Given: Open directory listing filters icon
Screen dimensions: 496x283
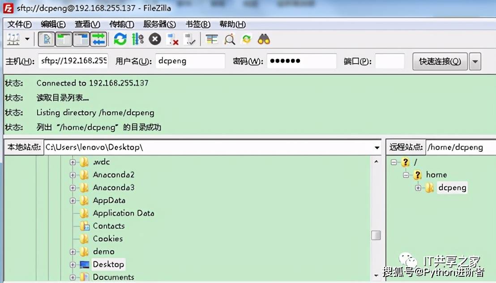Looking at the screenshot, I should click(x=212, y=39).
